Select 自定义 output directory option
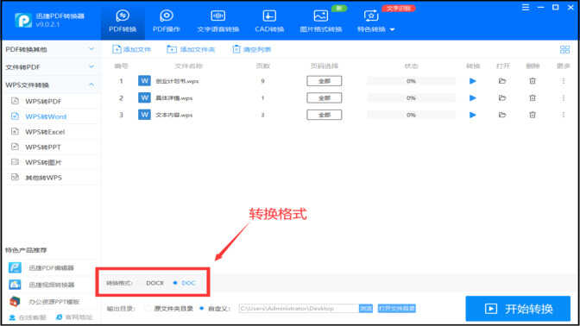This screenshot has height=326, width=580. (215, 308)
